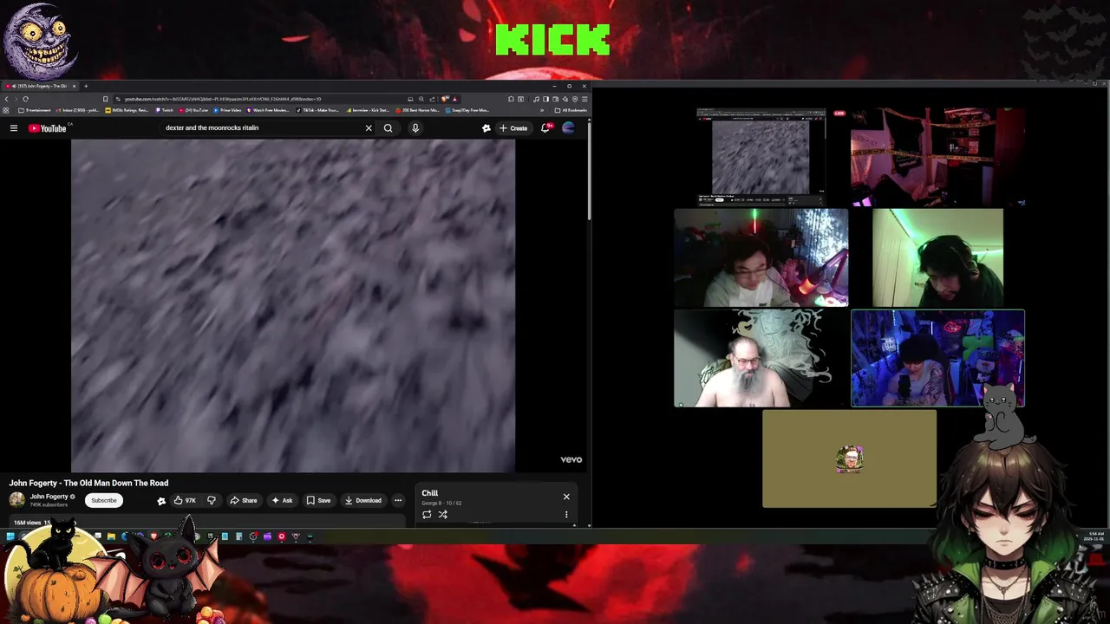
Task: Click the Ask button under the video
Action: (x=282, y=500)
